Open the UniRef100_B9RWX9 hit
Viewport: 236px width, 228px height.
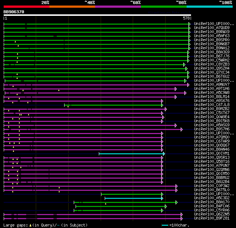tap(212, 32)
